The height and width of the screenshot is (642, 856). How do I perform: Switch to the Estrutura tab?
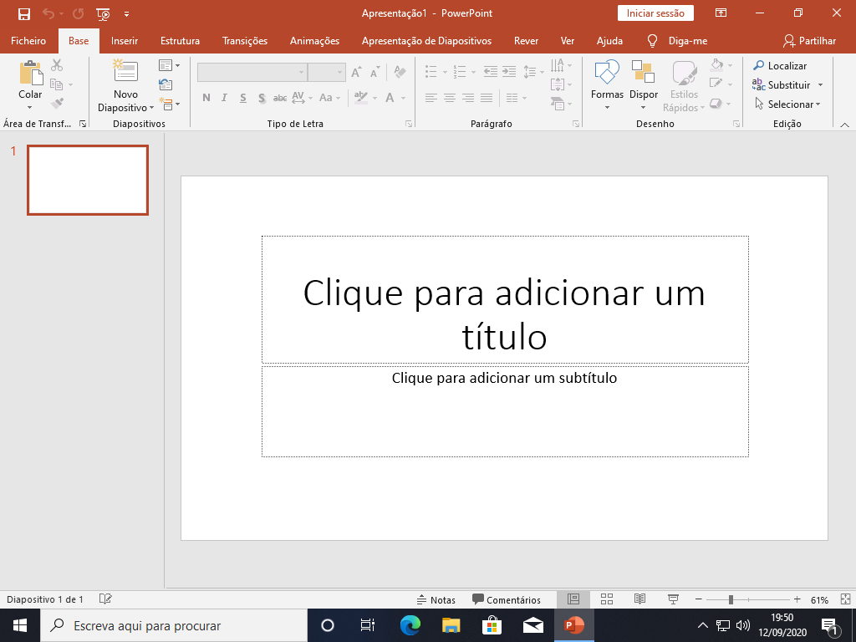click(180, 41)
